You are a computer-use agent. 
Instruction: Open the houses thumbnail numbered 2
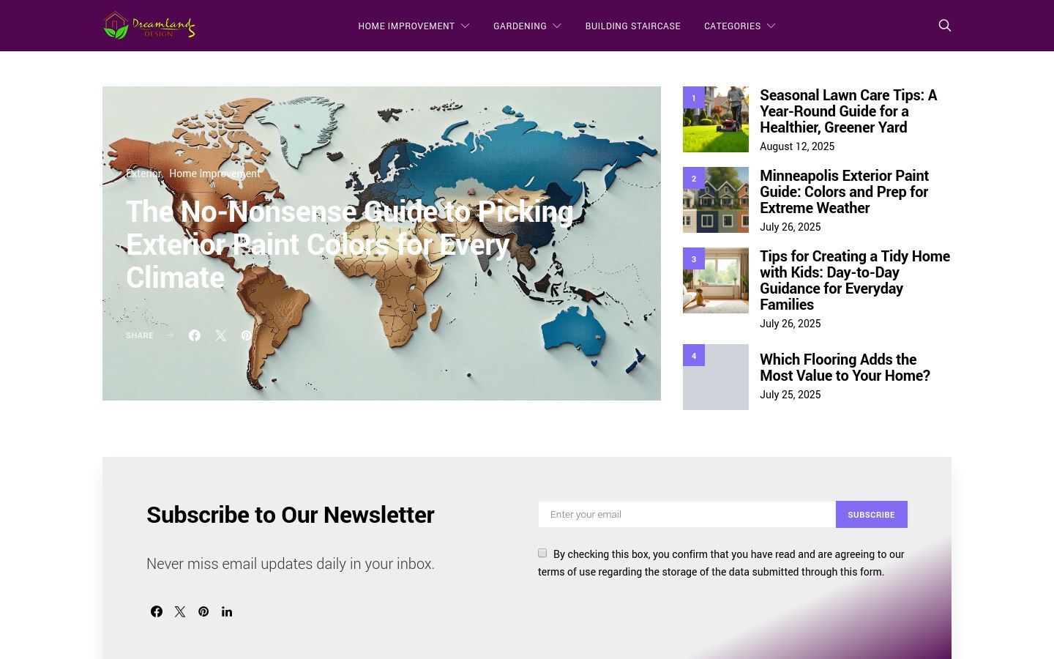pos(716,200)
